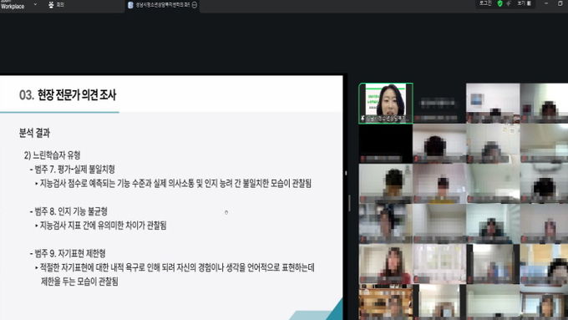The height and width of the screenshot is (320, 568).
Task: Select the black camera-off participant tile
Action: [x=385, y=144]
